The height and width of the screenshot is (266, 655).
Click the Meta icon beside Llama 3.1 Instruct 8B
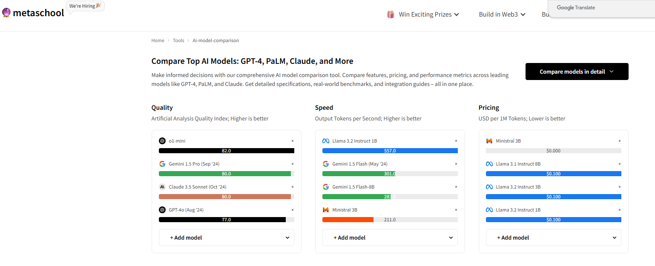tap(489, 164)
